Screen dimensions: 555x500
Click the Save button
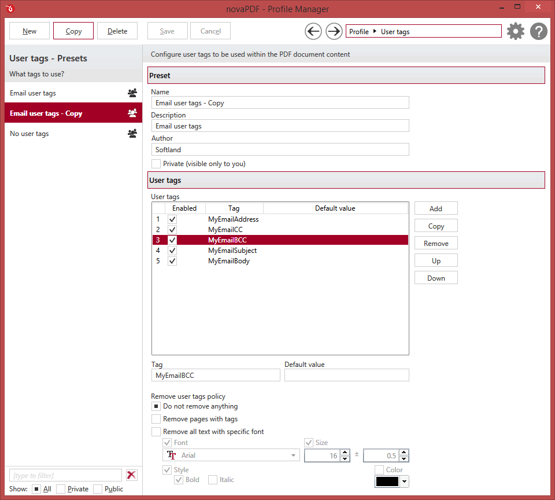tap(168, 31)
